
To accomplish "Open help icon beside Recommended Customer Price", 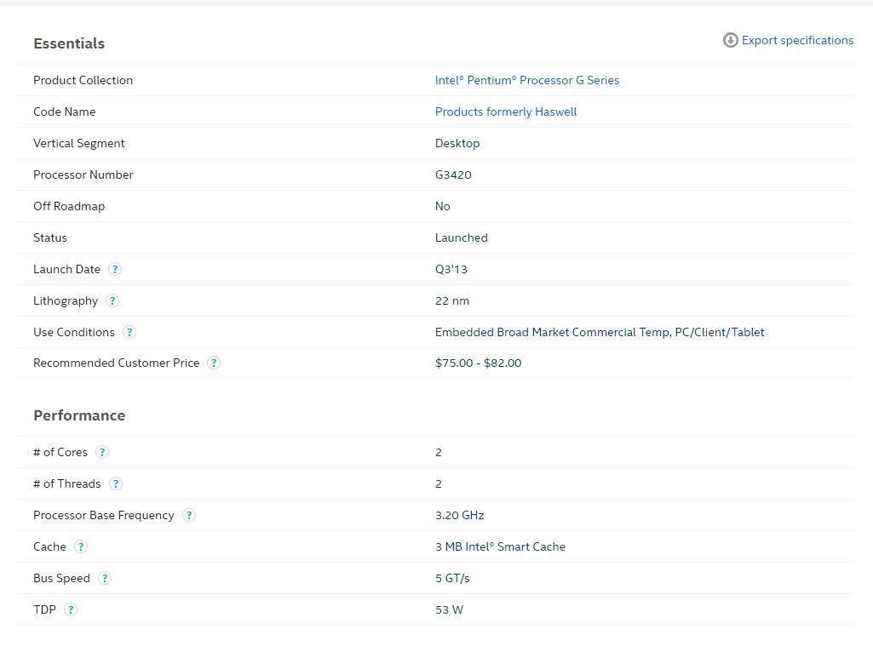I will [x=213, y=363].
